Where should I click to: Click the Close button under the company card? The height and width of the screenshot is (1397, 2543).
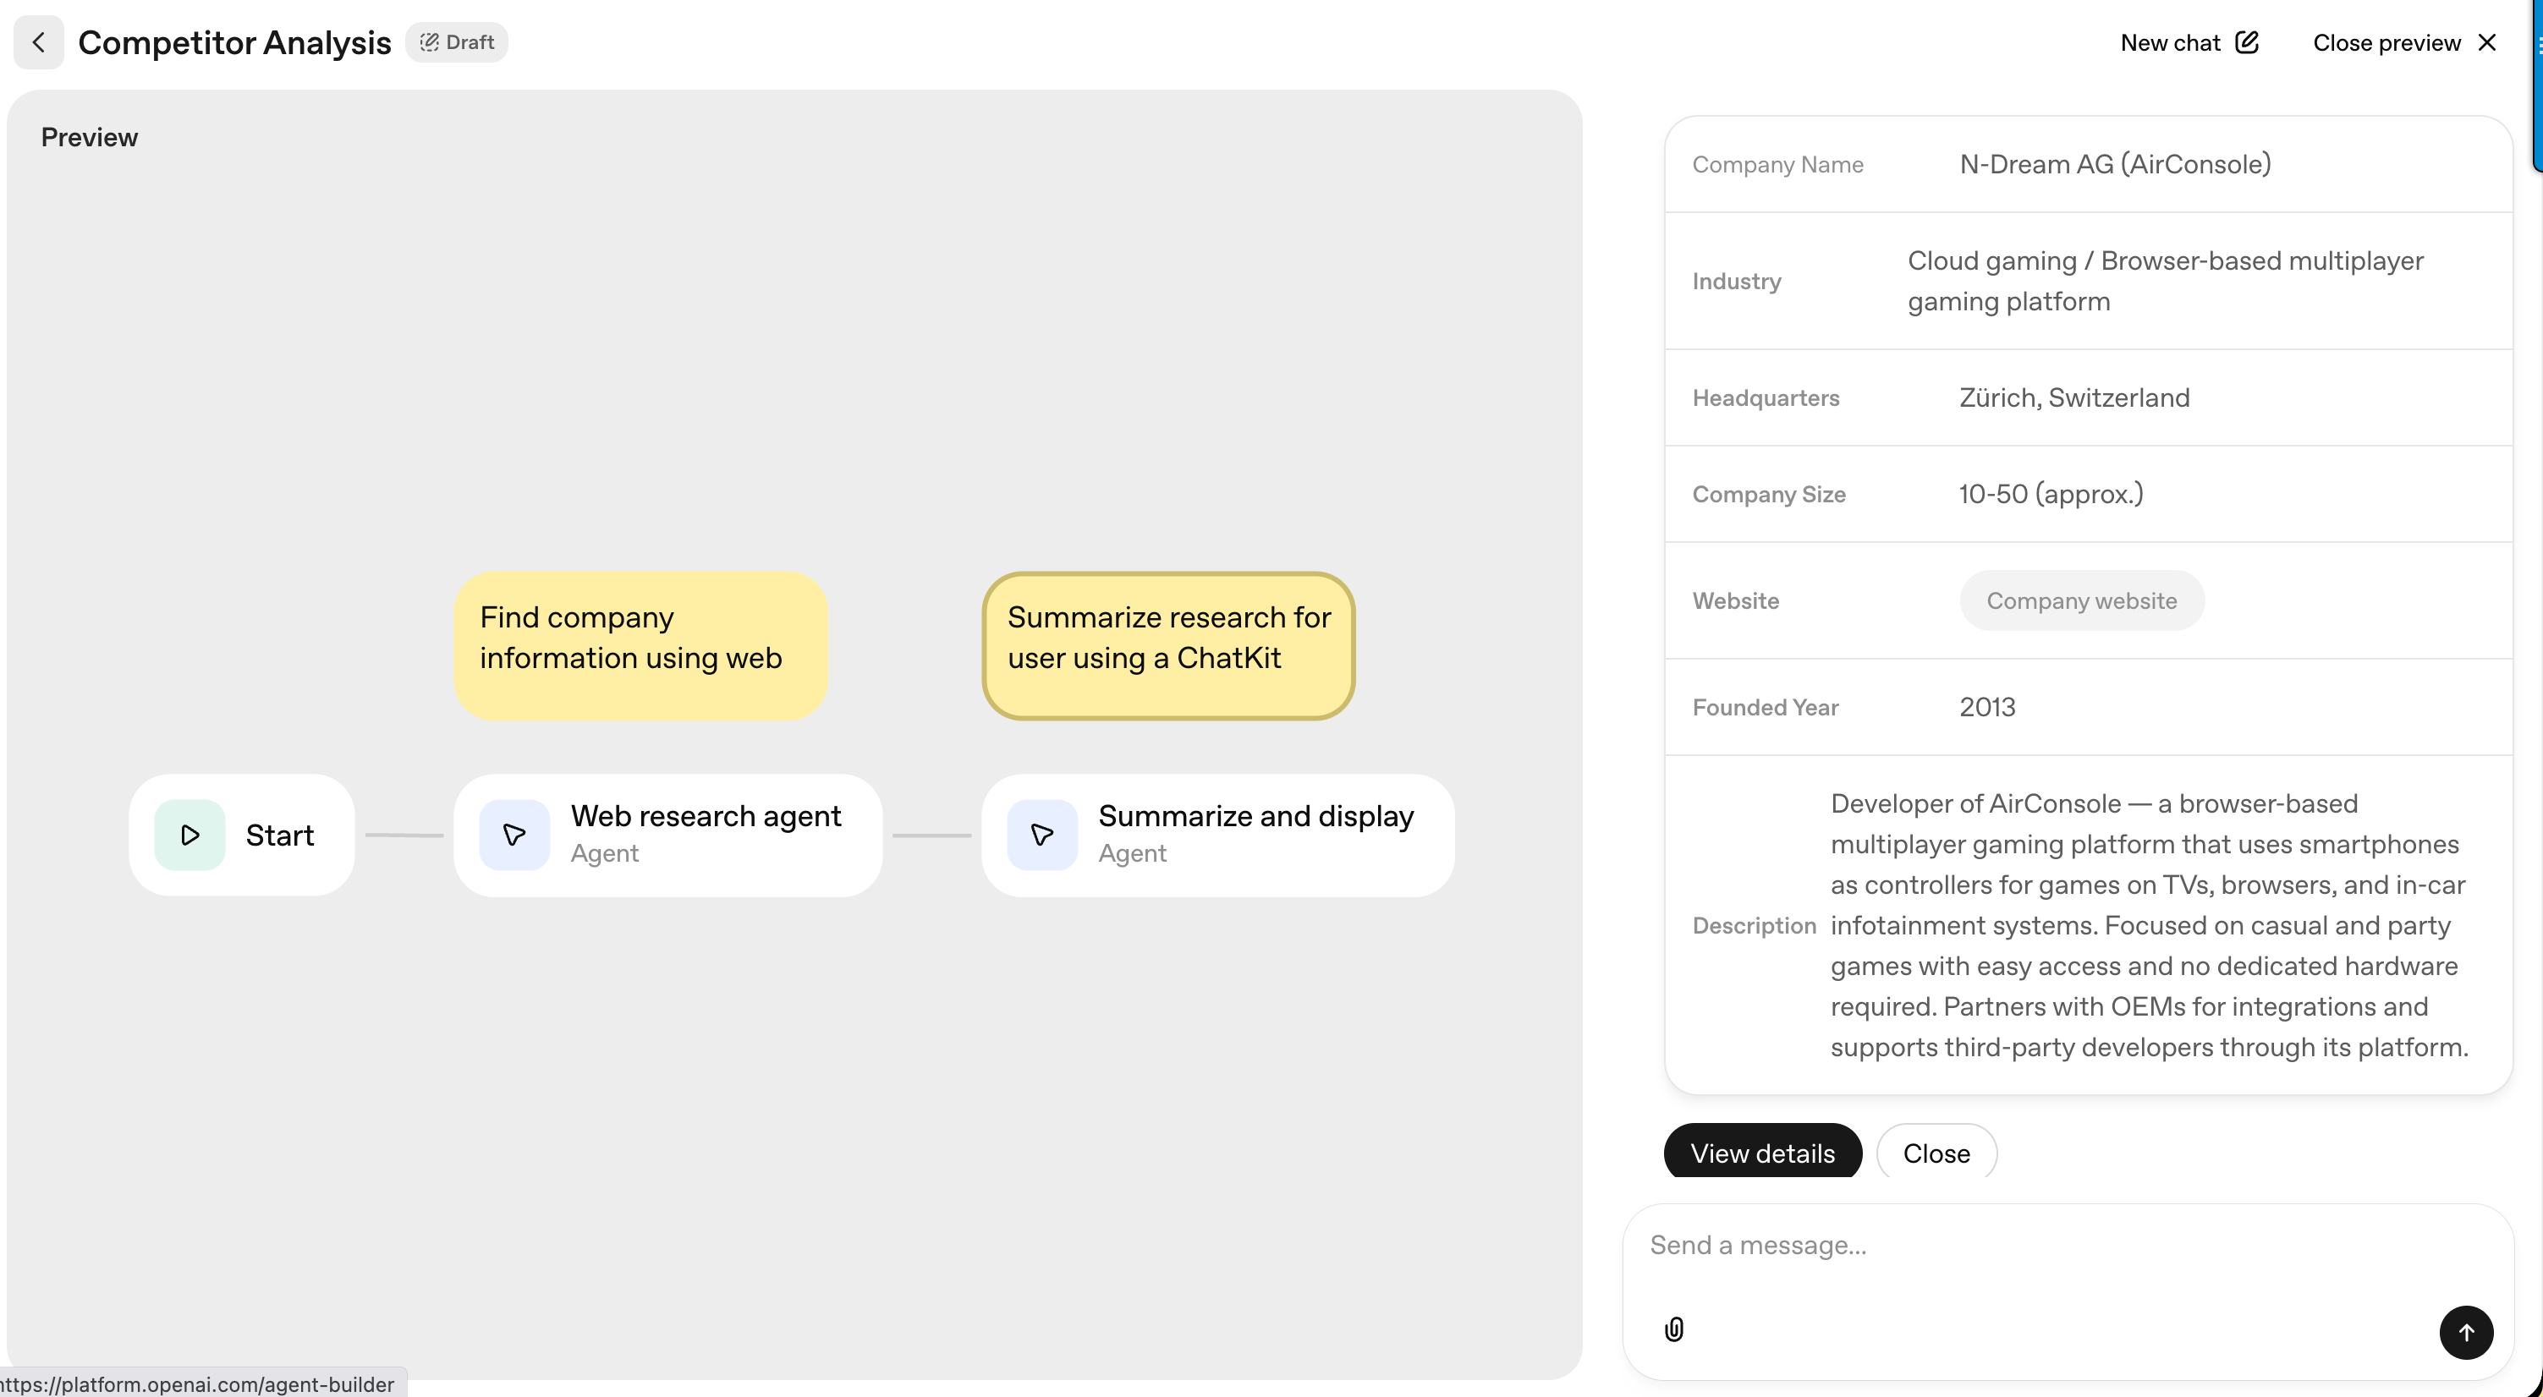click(1936, 1153)
